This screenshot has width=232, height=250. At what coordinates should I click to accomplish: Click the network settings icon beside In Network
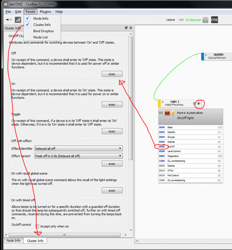click(206, 20)
